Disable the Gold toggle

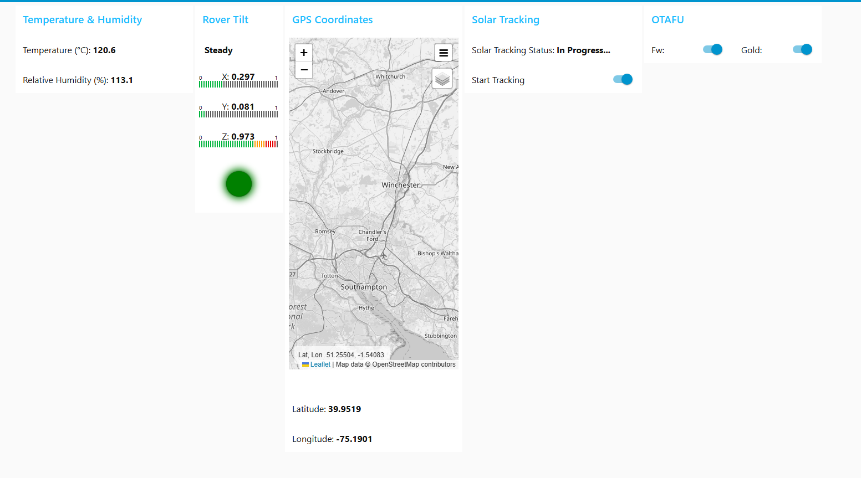coord(802,50)
